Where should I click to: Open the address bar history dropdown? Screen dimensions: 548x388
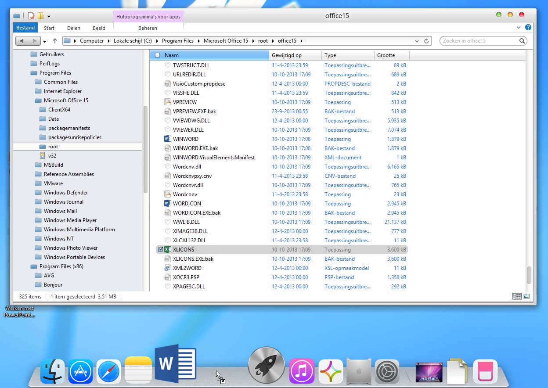click(417, 41)
